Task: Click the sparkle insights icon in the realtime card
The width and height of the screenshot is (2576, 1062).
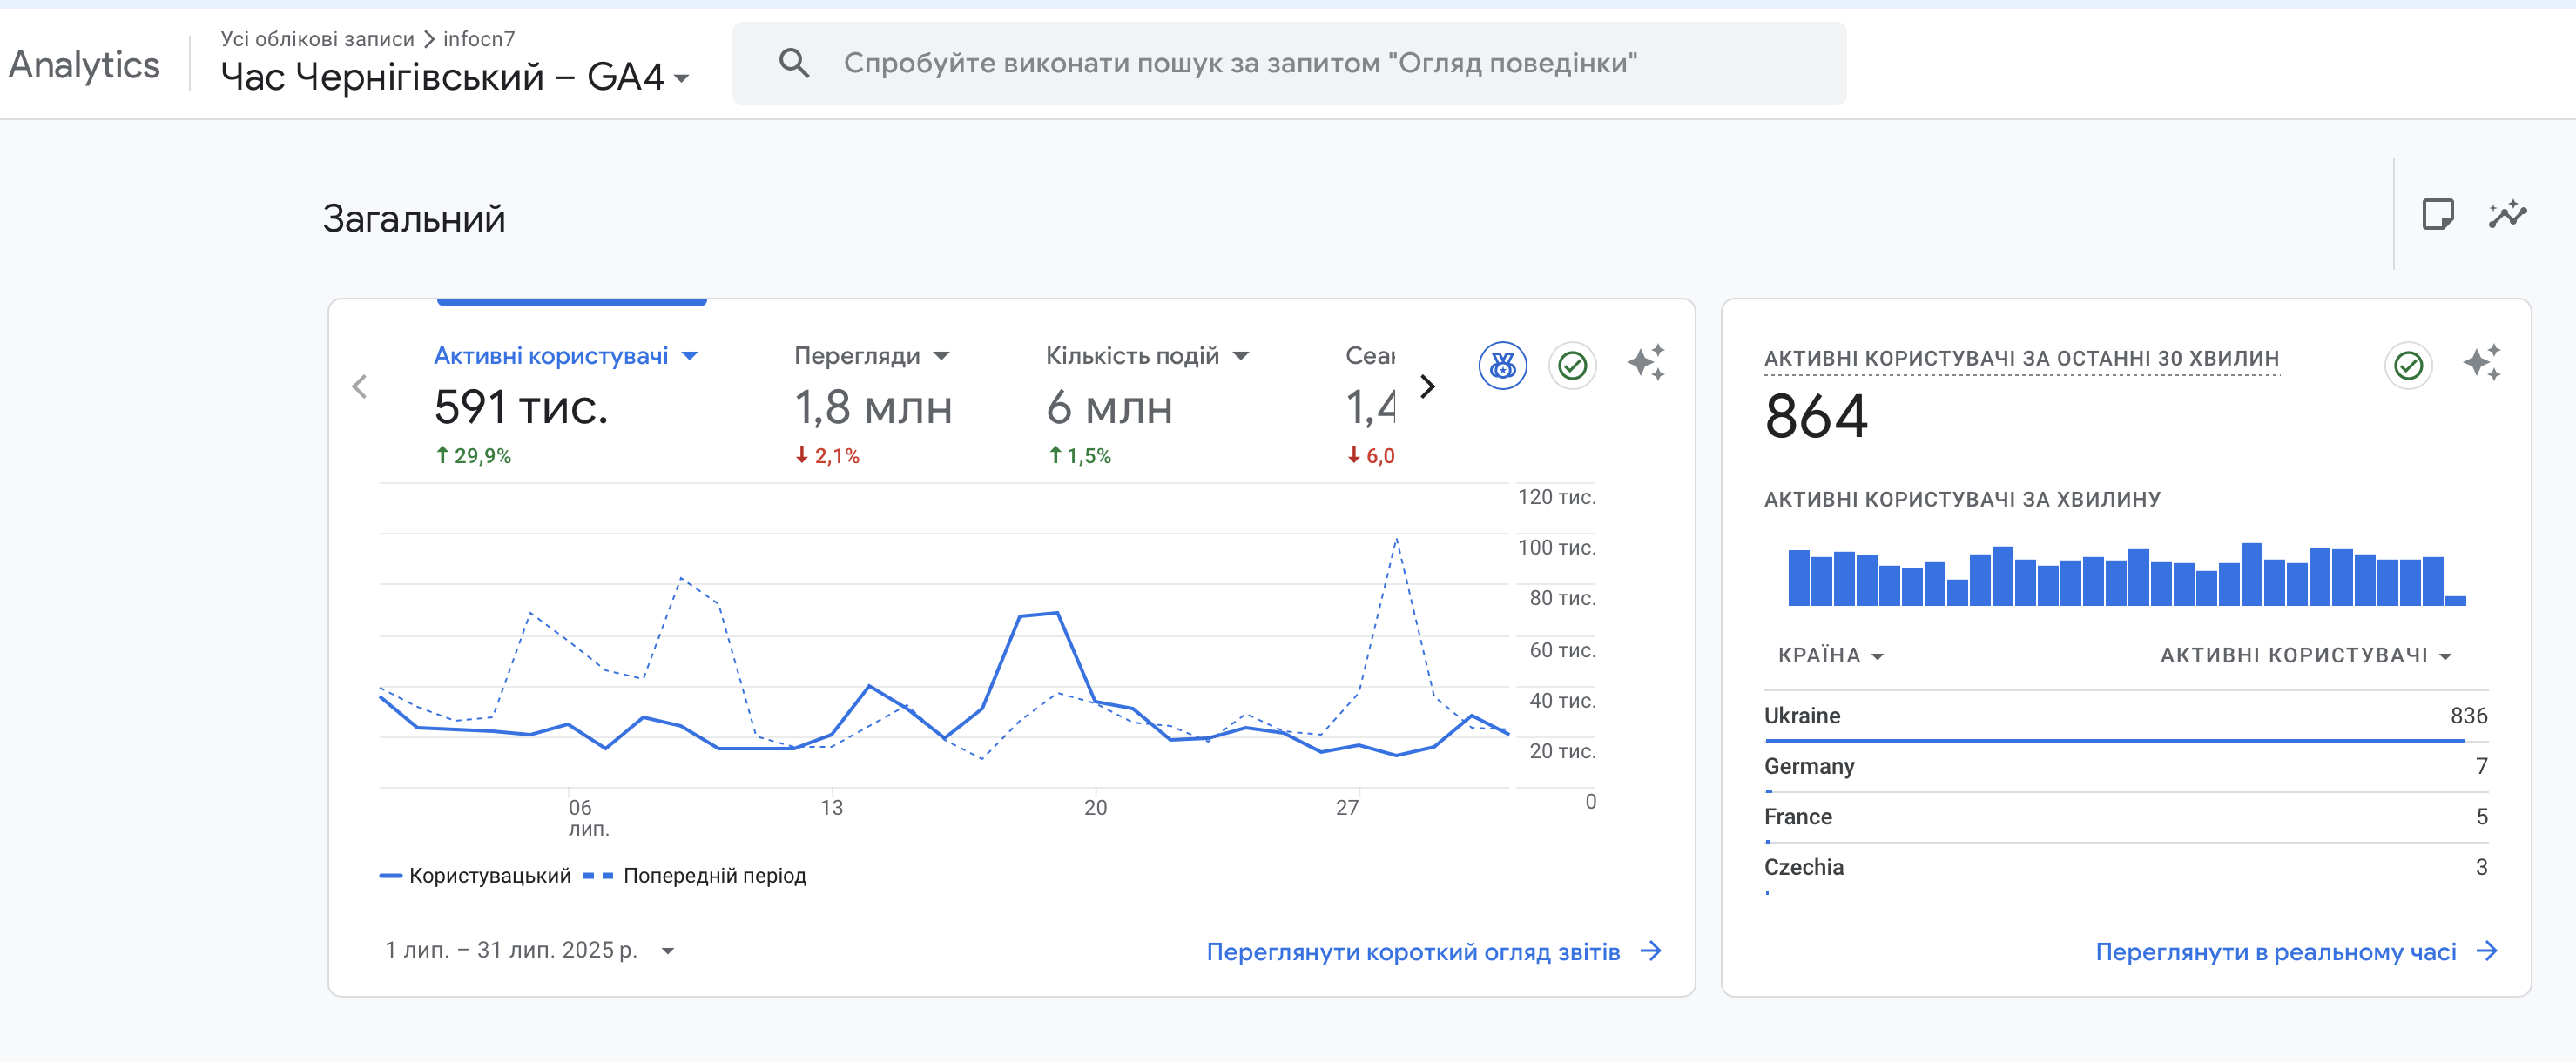Action: pos(2482,362)
